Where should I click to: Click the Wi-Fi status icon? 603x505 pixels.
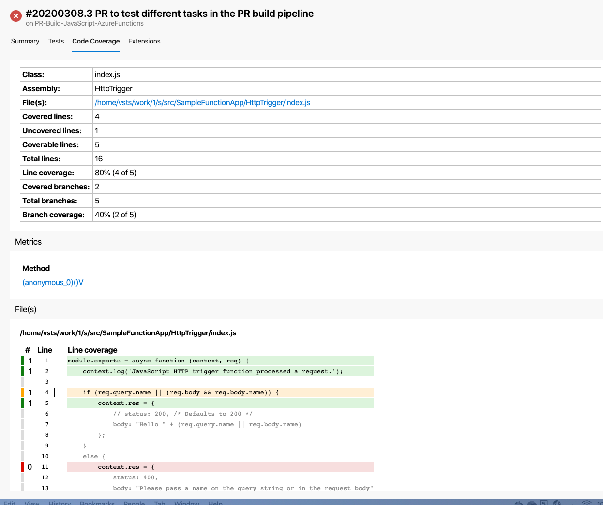click(x=587, y=503)
